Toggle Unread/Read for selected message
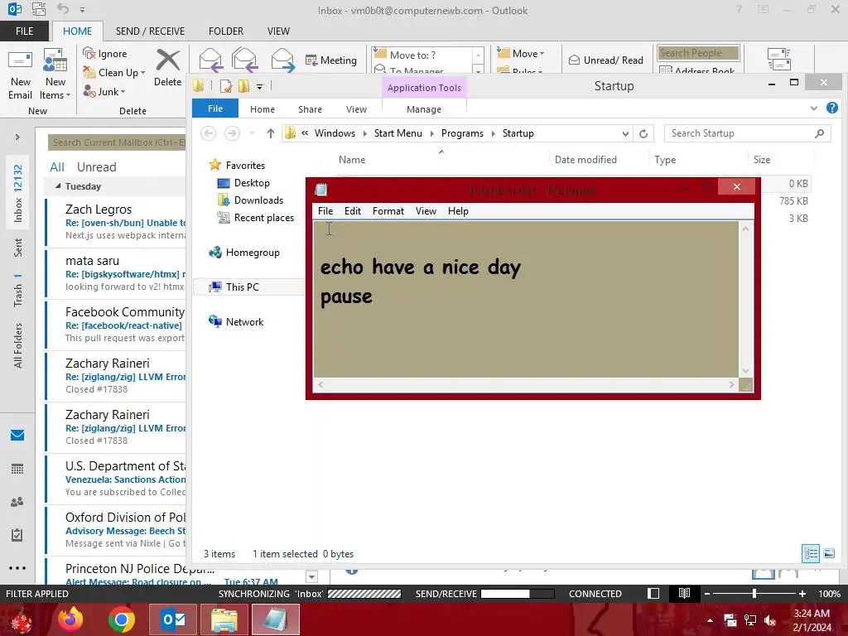Image resolution: width=848 pixels, height=636 pixels. point(605,60)
